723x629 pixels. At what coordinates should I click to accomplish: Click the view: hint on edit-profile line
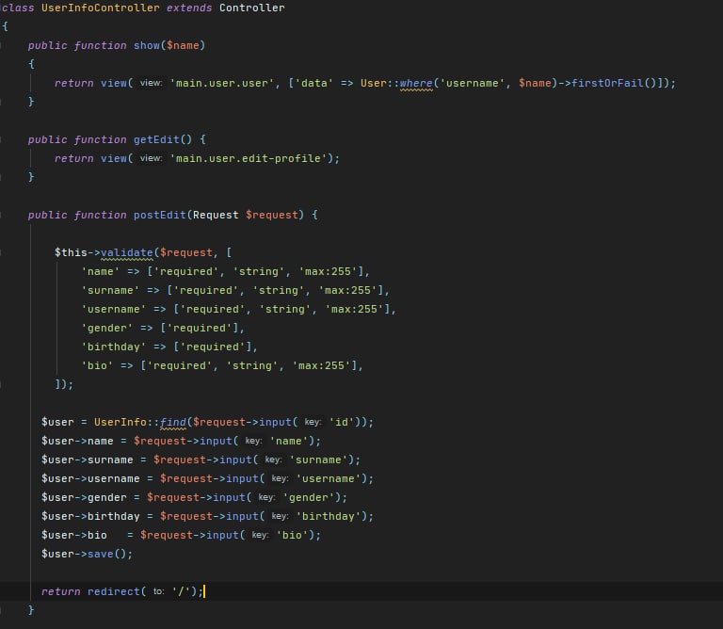[x=151, y=158]
